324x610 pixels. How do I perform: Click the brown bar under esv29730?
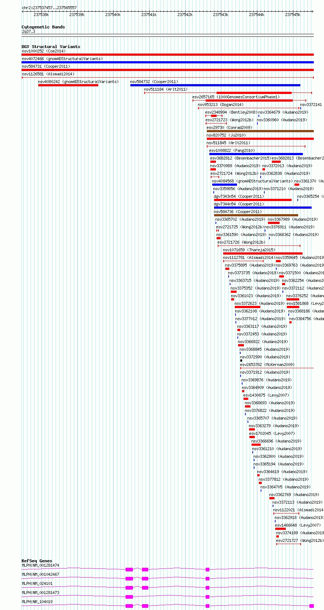click(260, 131)
